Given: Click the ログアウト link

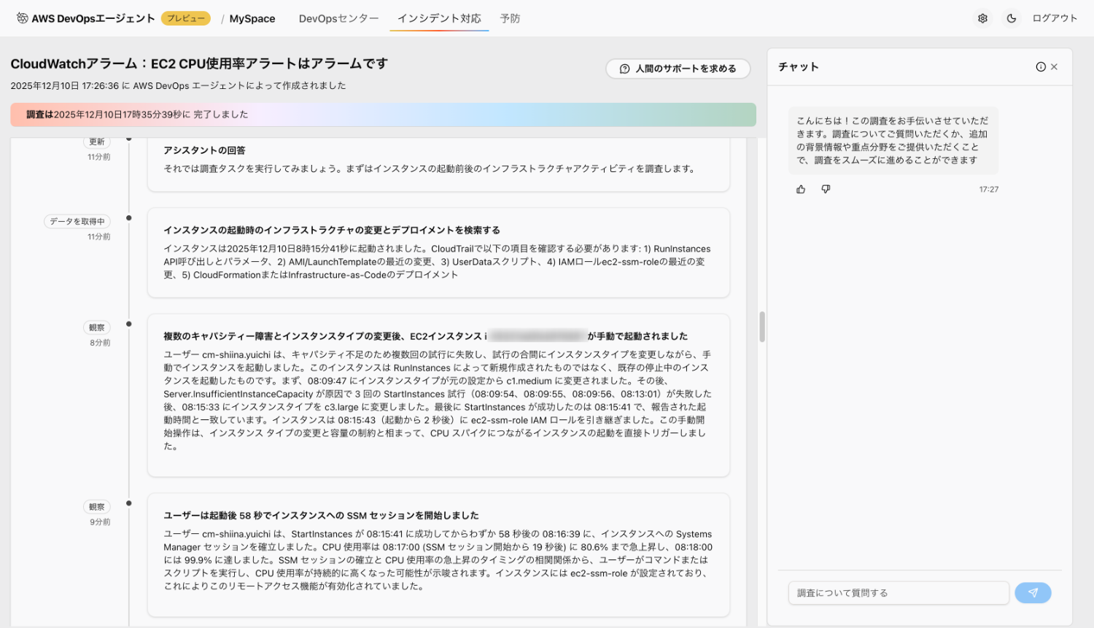Looking at the screenshot, I should [1055, 18].
